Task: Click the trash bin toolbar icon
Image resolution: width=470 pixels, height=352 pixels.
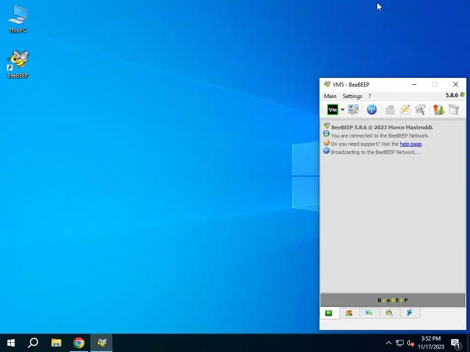Action: click(x=454, y=110)
